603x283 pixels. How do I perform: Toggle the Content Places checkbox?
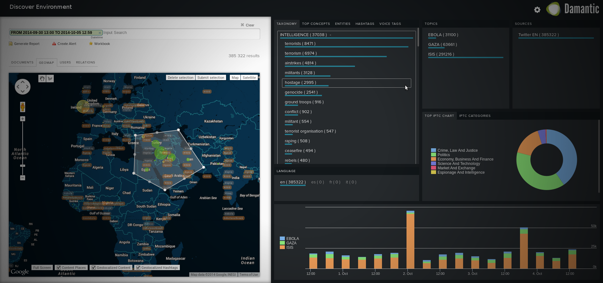58,268
